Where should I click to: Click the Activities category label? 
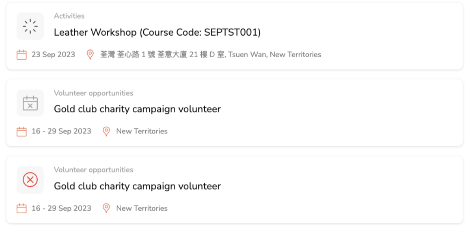point(69,16)
